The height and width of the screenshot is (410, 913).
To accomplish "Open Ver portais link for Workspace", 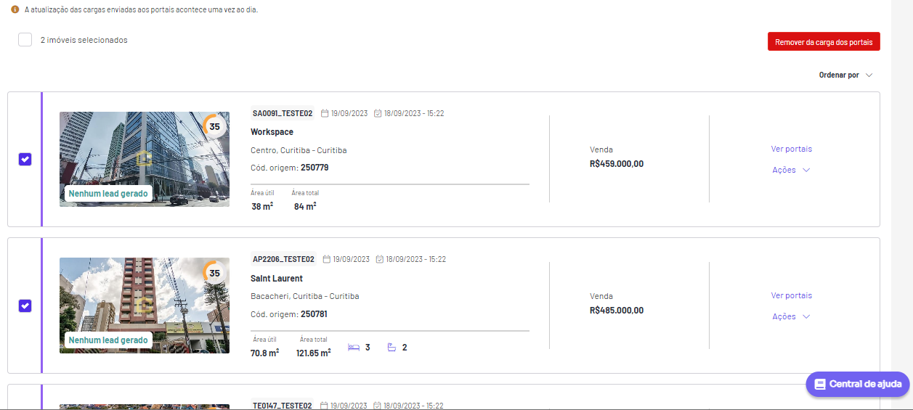I will 792,149.
